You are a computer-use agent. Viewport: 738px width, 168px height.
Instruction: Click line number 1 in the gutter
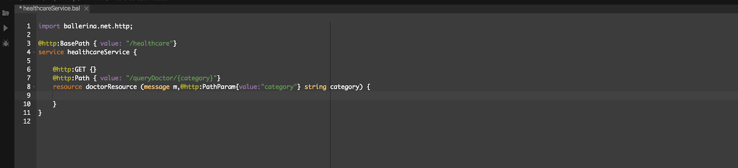tap(29, 26)
